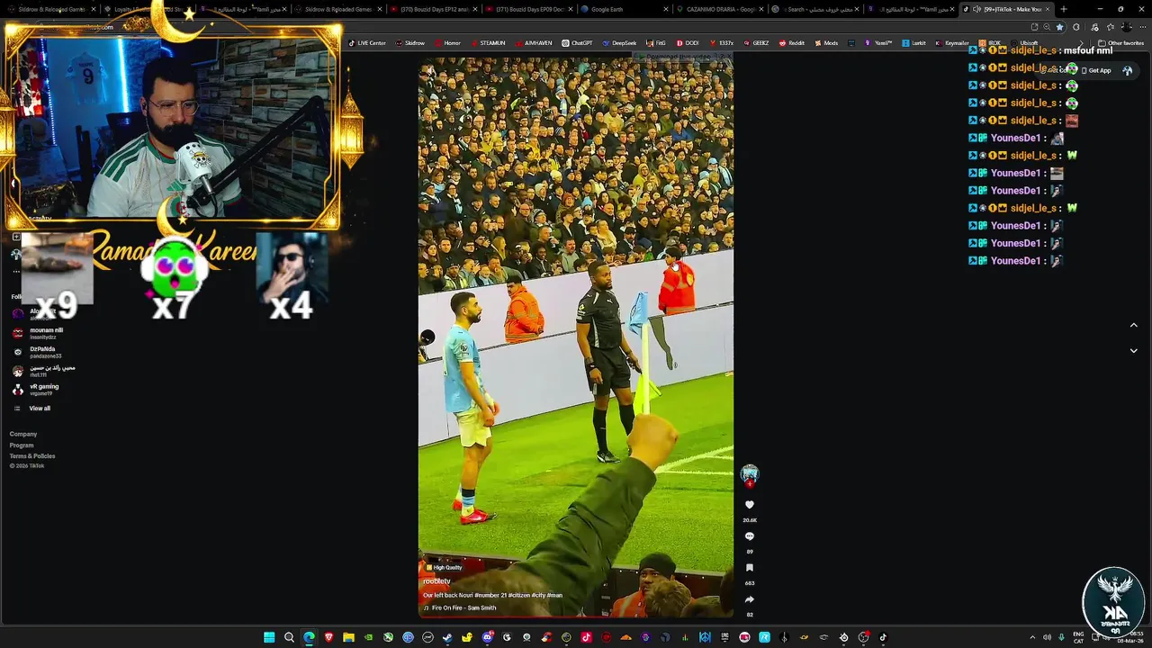
Task: Switch to first Skidrow & Reloaded Games tab
Action: (x=50, y=9)
